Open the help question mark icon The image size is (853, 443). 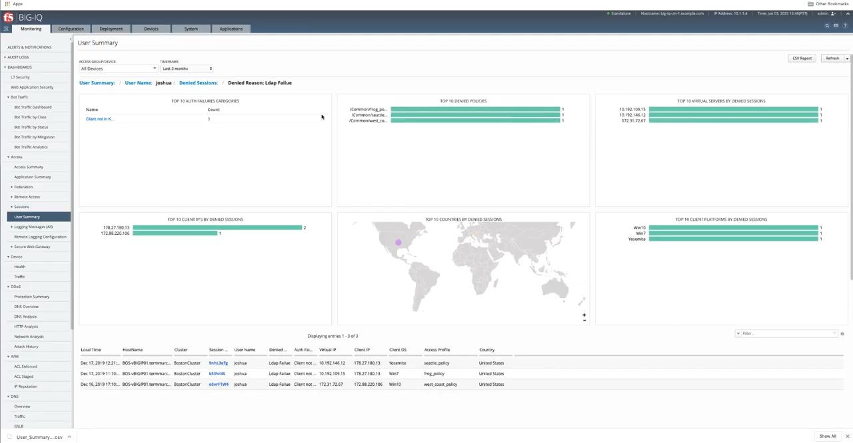pyautogui.click(x=845, y=25)
